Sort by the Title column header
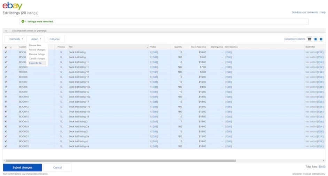 (x=71, y=47)
